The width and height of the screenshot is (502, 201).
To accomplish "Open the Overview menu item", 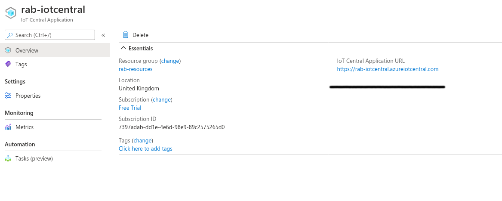I will (27, 50).
